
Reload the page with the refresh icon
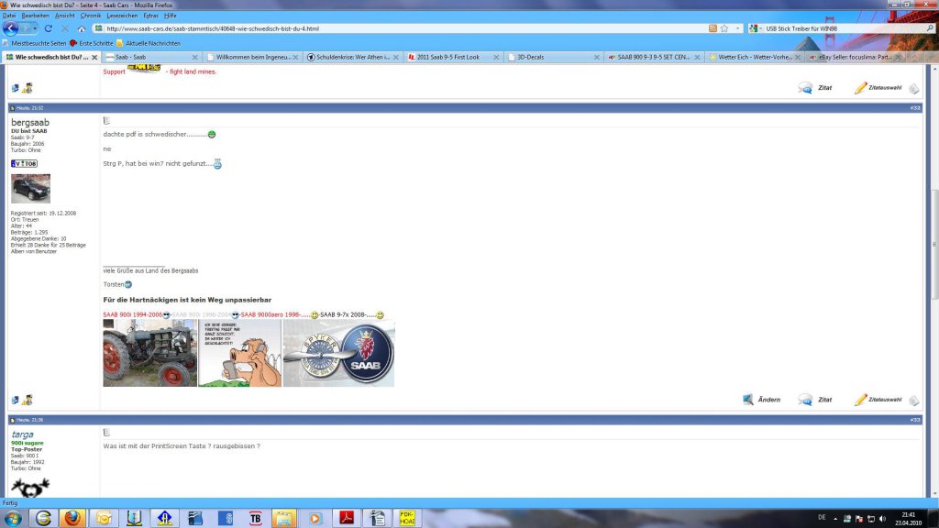coord(49,28)
